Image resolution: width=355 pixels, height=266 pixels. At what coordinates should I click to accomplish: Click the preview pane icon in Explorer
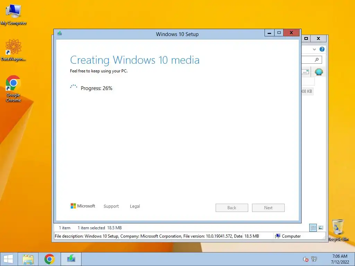tap(305, 72)
